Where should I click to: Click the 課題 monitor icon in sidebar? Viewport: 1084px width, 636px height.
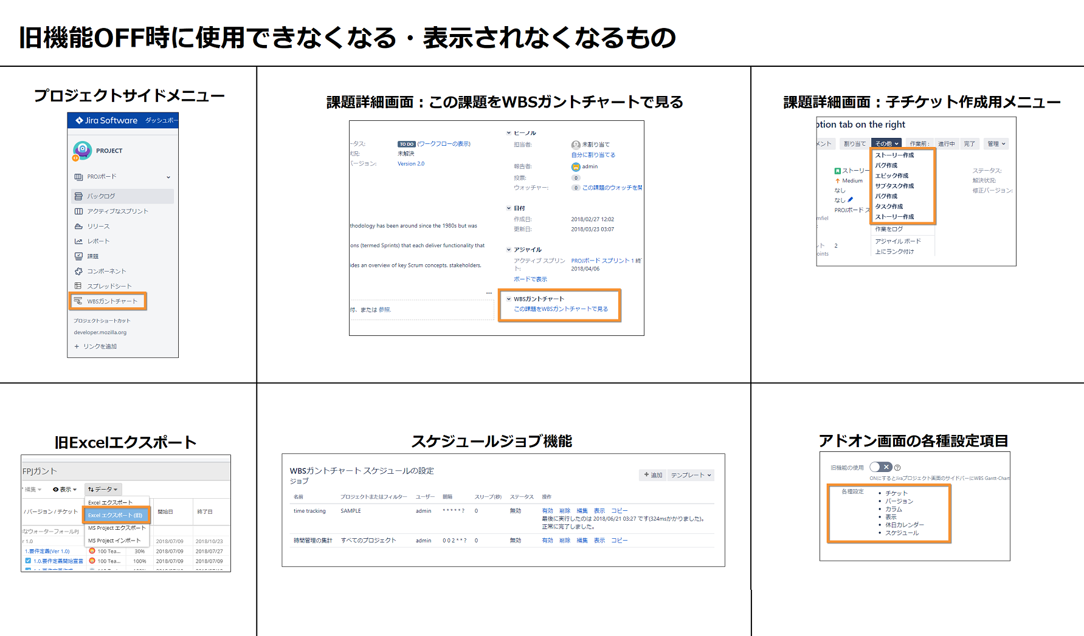click(78, 256)
